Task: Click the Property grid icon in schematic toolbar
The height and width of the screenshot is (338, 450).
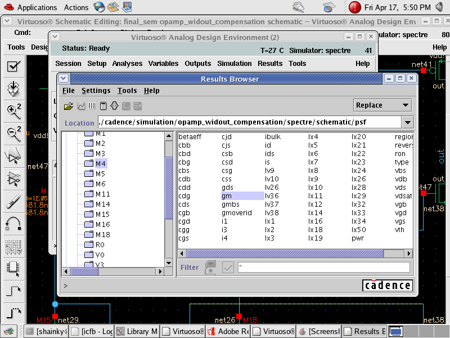Action: point(13,246)
